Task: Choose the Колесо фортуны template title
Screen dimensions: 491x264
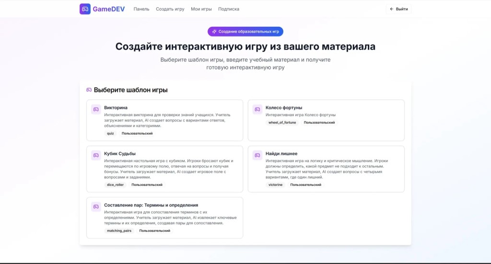Action: pos(284,108)
